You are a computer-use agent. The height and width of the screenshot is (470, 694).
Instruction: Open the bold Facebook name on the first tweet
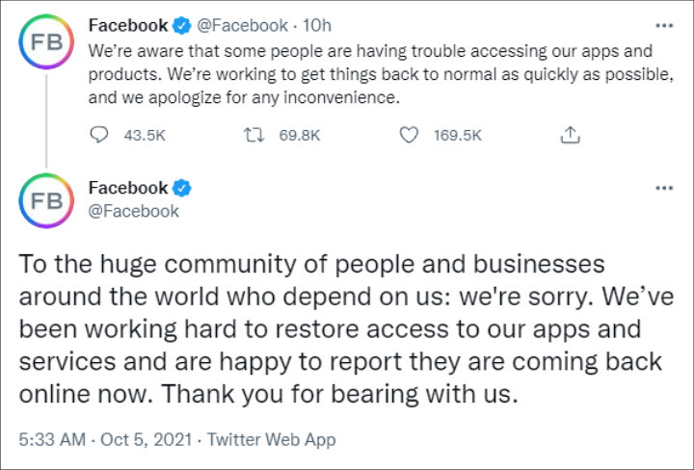tap(128, 25)
